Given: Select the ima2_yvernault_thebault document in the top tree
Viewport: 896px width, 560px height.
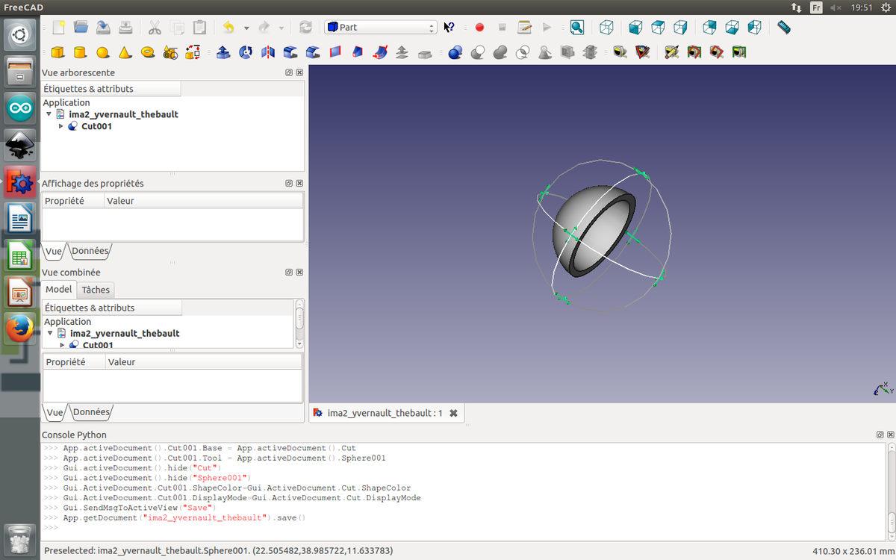Looking at the screenshot, I should (123, 114).
